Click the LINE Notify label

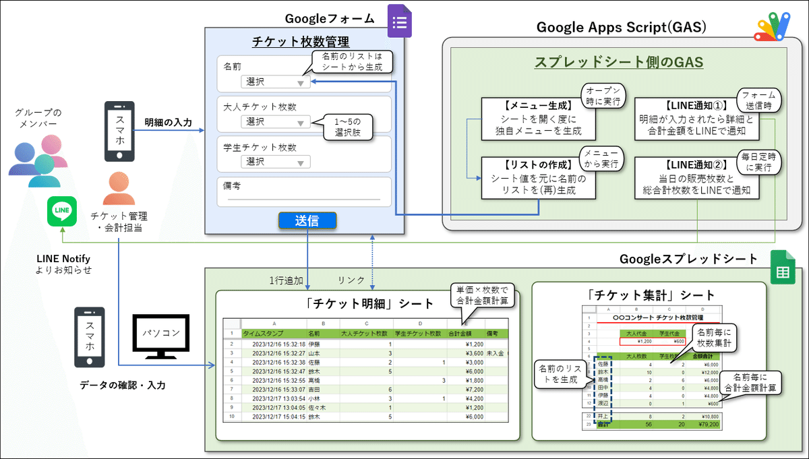[x=63, y=258]
